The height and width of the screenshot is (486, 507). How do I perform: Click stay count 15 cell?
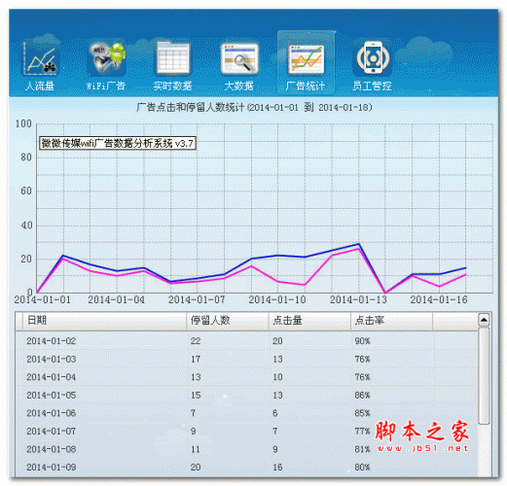(196, 395)
